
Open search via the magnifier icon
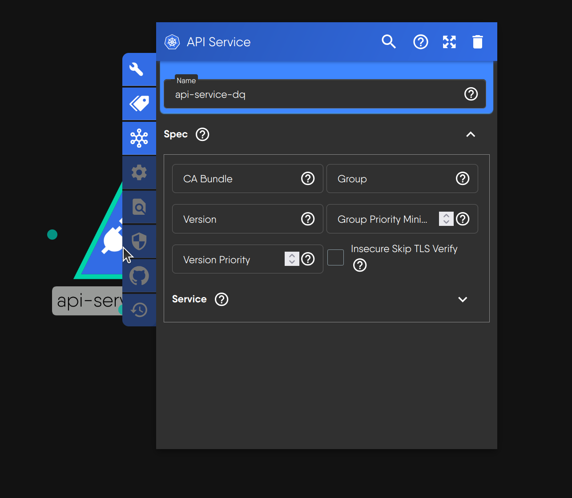(389, 41)
